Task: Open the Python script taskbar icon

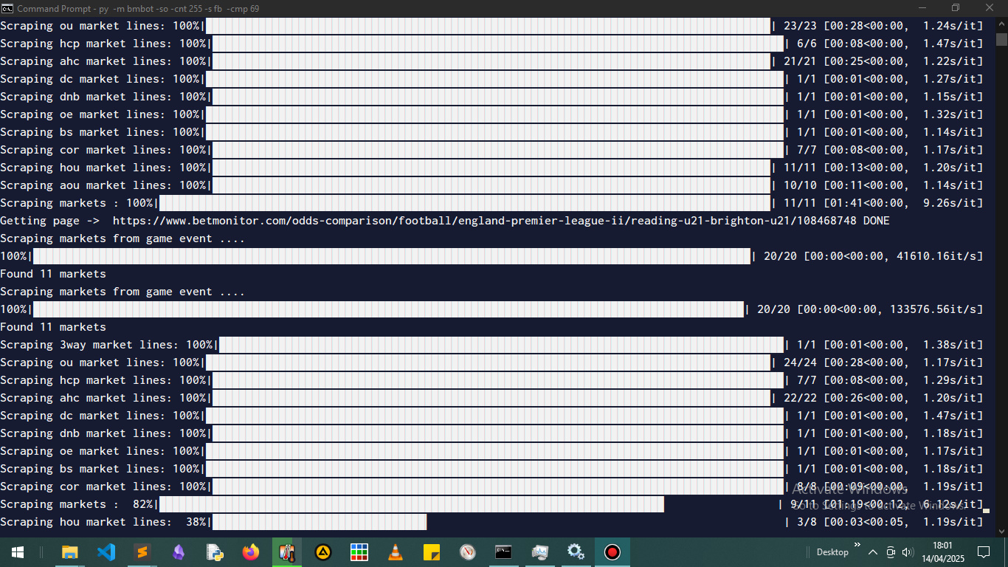Action: (x=214, y=551)
